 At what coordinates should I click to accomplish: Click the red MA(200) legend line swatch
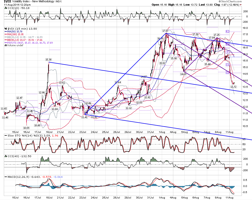pyautogui.click(x=6, y=34)
